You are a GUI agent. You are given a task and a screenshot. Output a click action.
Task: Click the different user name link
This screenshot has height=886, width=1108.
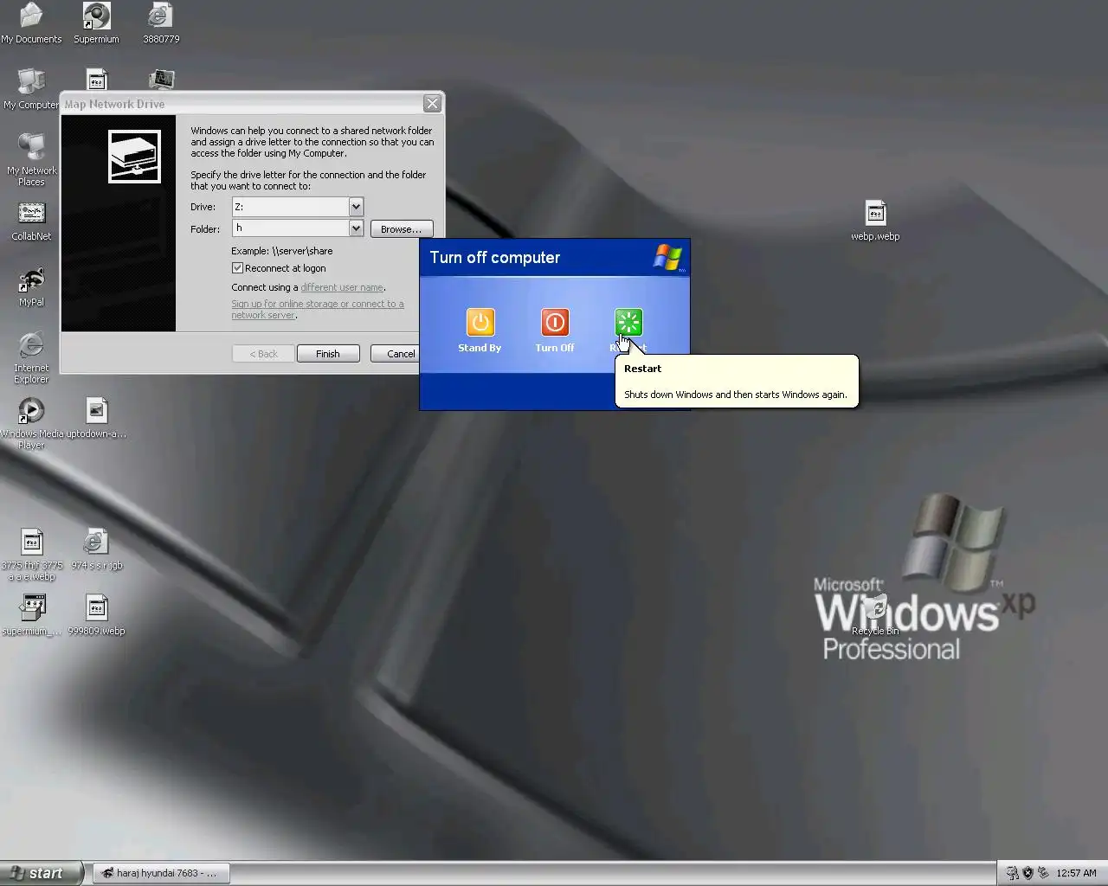point(342,287)
